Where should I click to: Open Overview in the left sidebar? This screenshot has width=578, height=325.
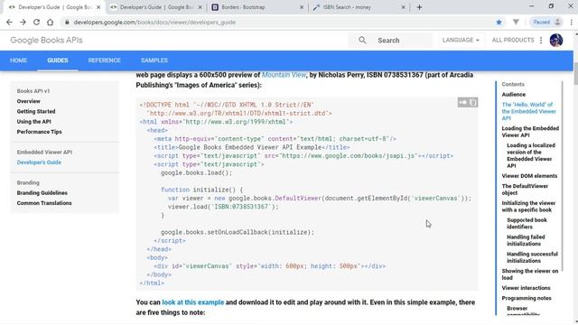pyautogui.click(x=28, y=101)
